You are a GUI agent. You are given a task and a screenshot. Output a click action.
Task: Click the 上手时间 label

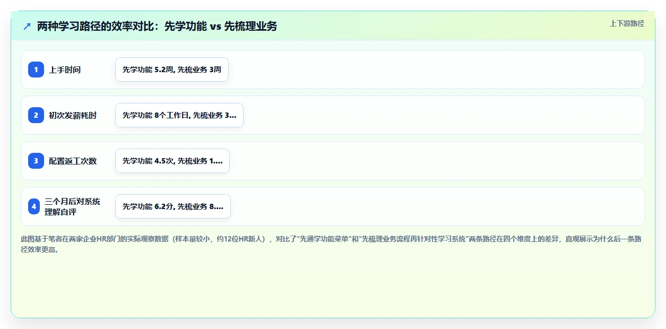click(65, 70)
